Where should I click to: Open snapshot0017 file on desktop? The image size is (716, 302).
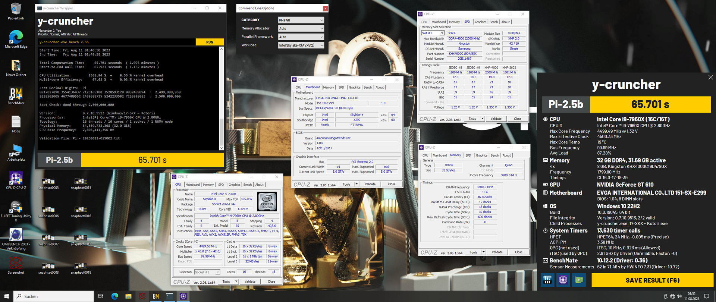(x=81, y=240)
